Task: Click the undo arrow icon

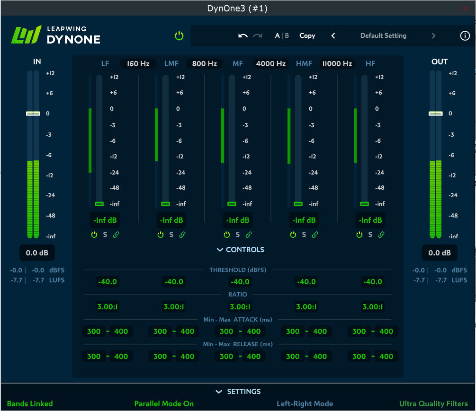Action: [243, 36]
